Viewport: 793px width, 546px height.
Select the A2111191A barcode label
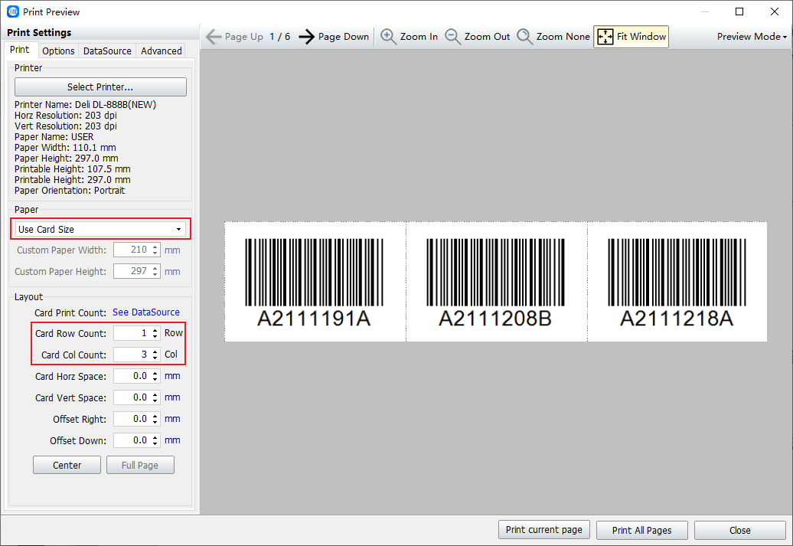pos(315,282)
